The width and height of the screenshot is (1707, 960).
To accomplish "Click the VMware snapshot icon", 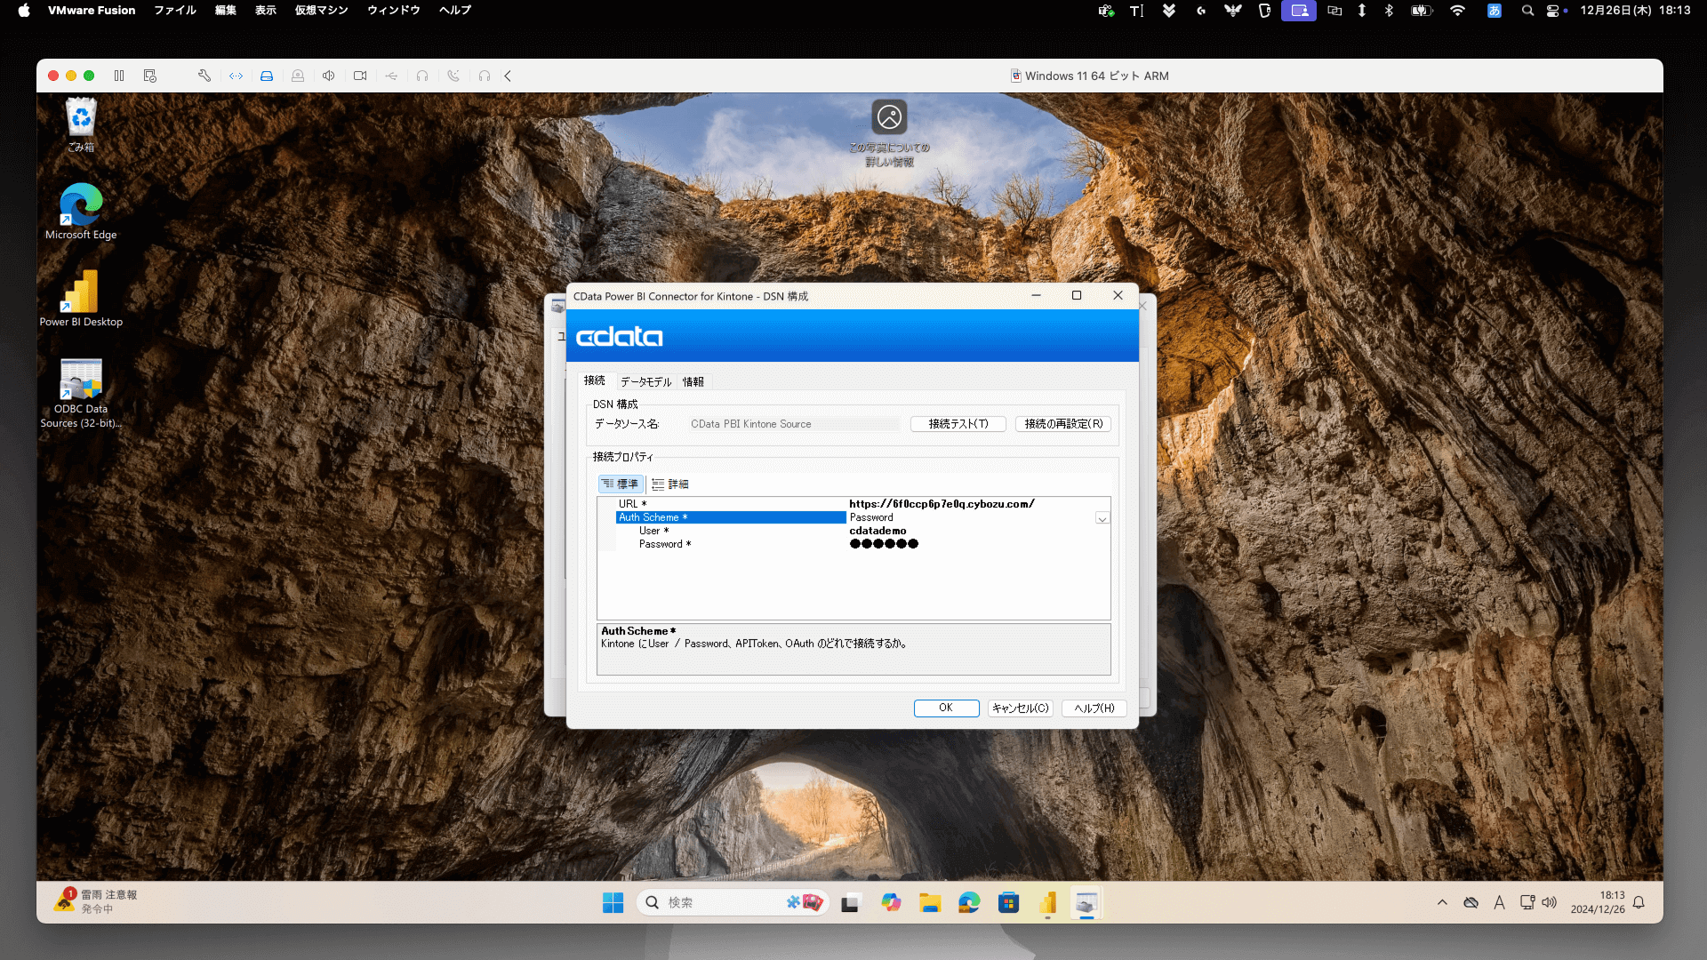I will pyautogui.click(x=150, y=76).
